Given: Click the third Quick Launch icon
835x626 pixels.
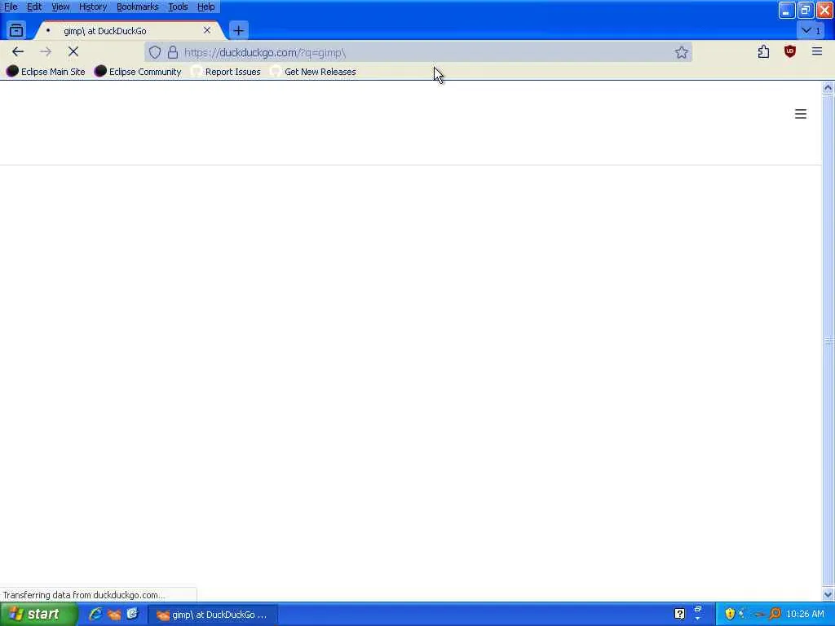Looking at the screenshot, I should [x=133, y=614].
